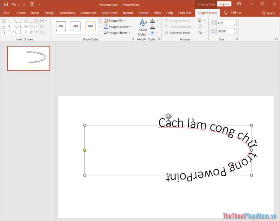
Task: Click the Save icon in the title bar
Action: 6,4
